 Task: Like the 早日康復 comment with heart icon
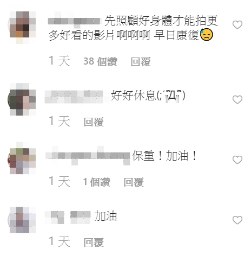pyautogui.click(x=237, y=25)
